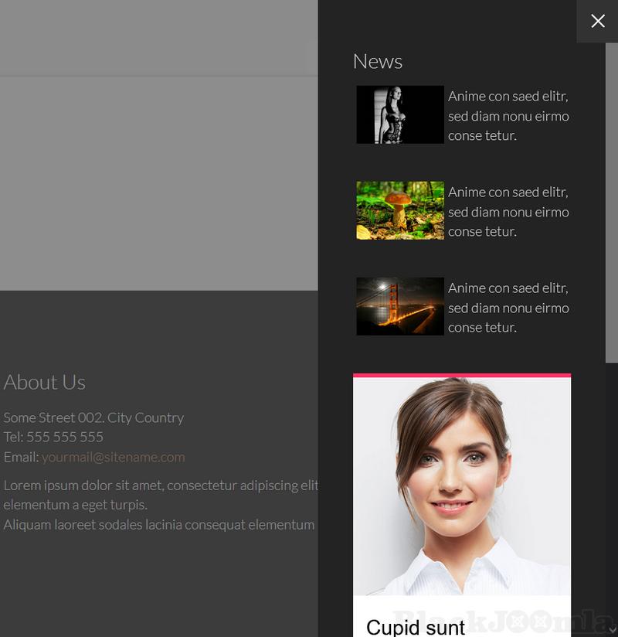Viewport: 618px width, 637px height.
Task: Open the mushroom news thumbnail
Action: pyautogui.click(x=399, y=210)
